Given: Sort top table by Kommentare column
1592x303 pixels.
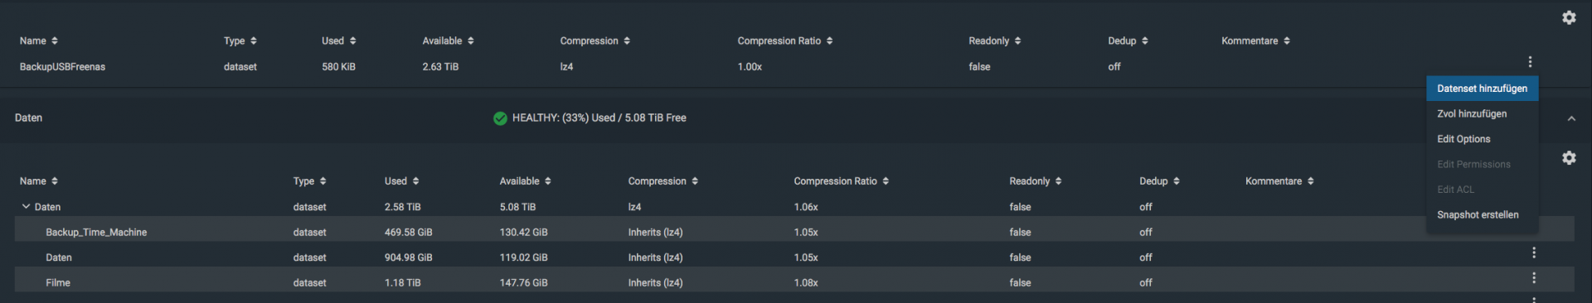Looking at the screenshot, I should [x=1255, y=41].
